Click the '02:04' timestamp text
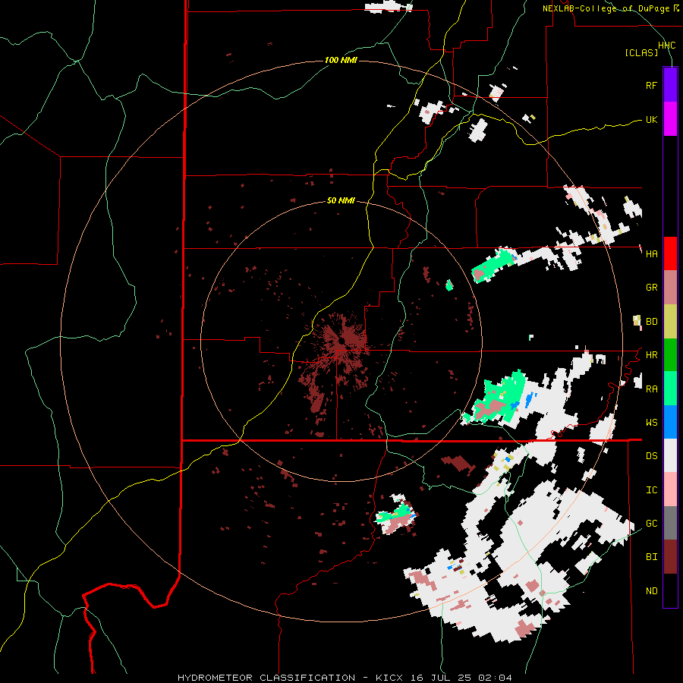This screenshot has width=683, height=683. coord(496,678)
